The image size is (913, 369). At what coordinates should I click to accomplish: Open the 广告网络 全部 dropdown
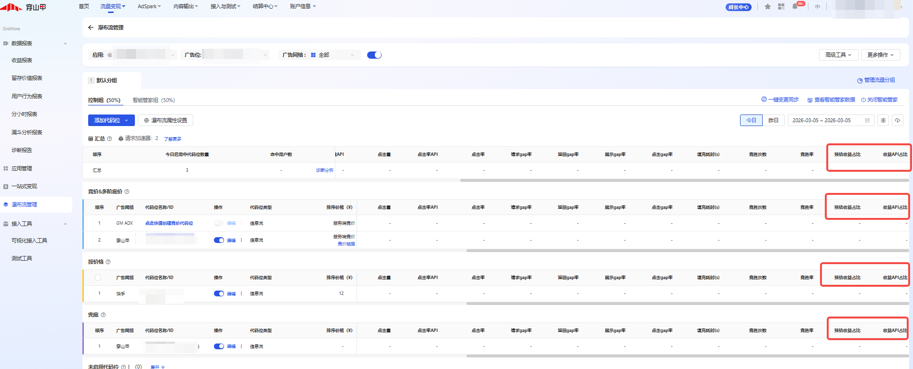click(x=333, y=55)
